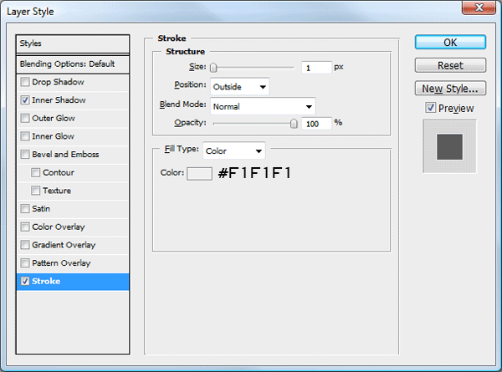This screenshot has width=502, height=372.
Task: Select the Texture label
Action: click(57, 191)
